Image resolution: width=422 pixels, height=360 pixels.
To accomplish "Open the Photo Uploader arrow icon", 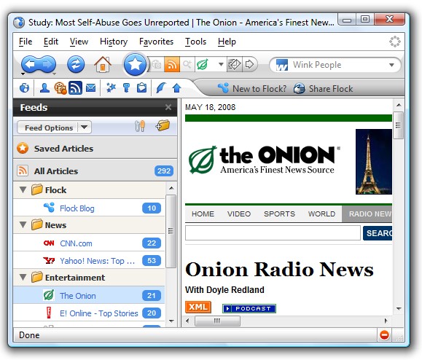I will pyautogui.click(x=177, y=87).
